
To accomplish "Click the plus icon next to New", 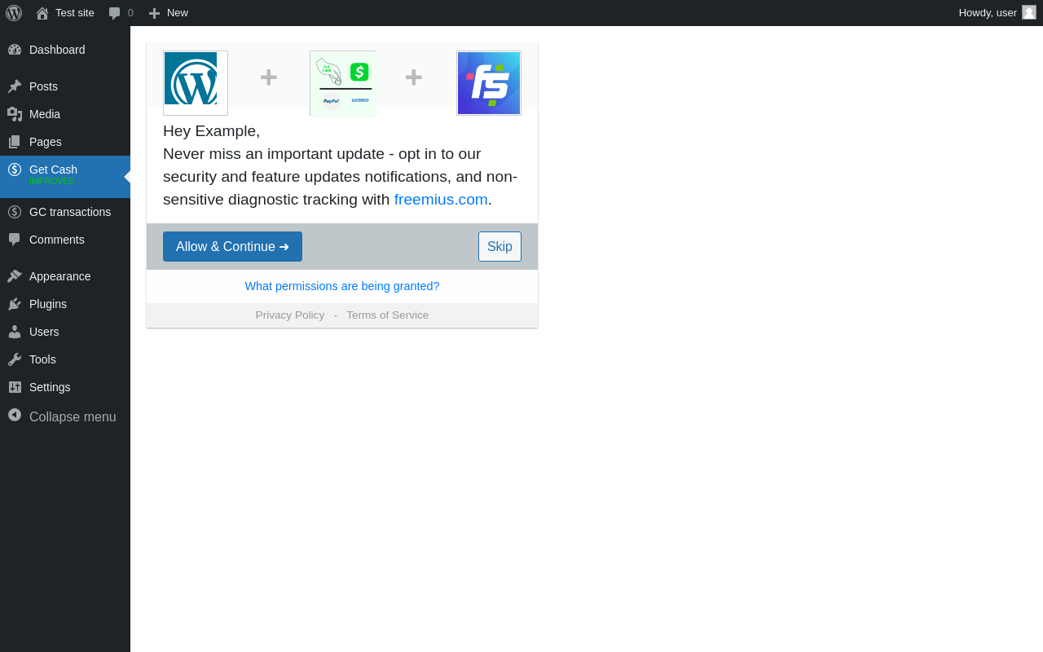I will [154, 13].
